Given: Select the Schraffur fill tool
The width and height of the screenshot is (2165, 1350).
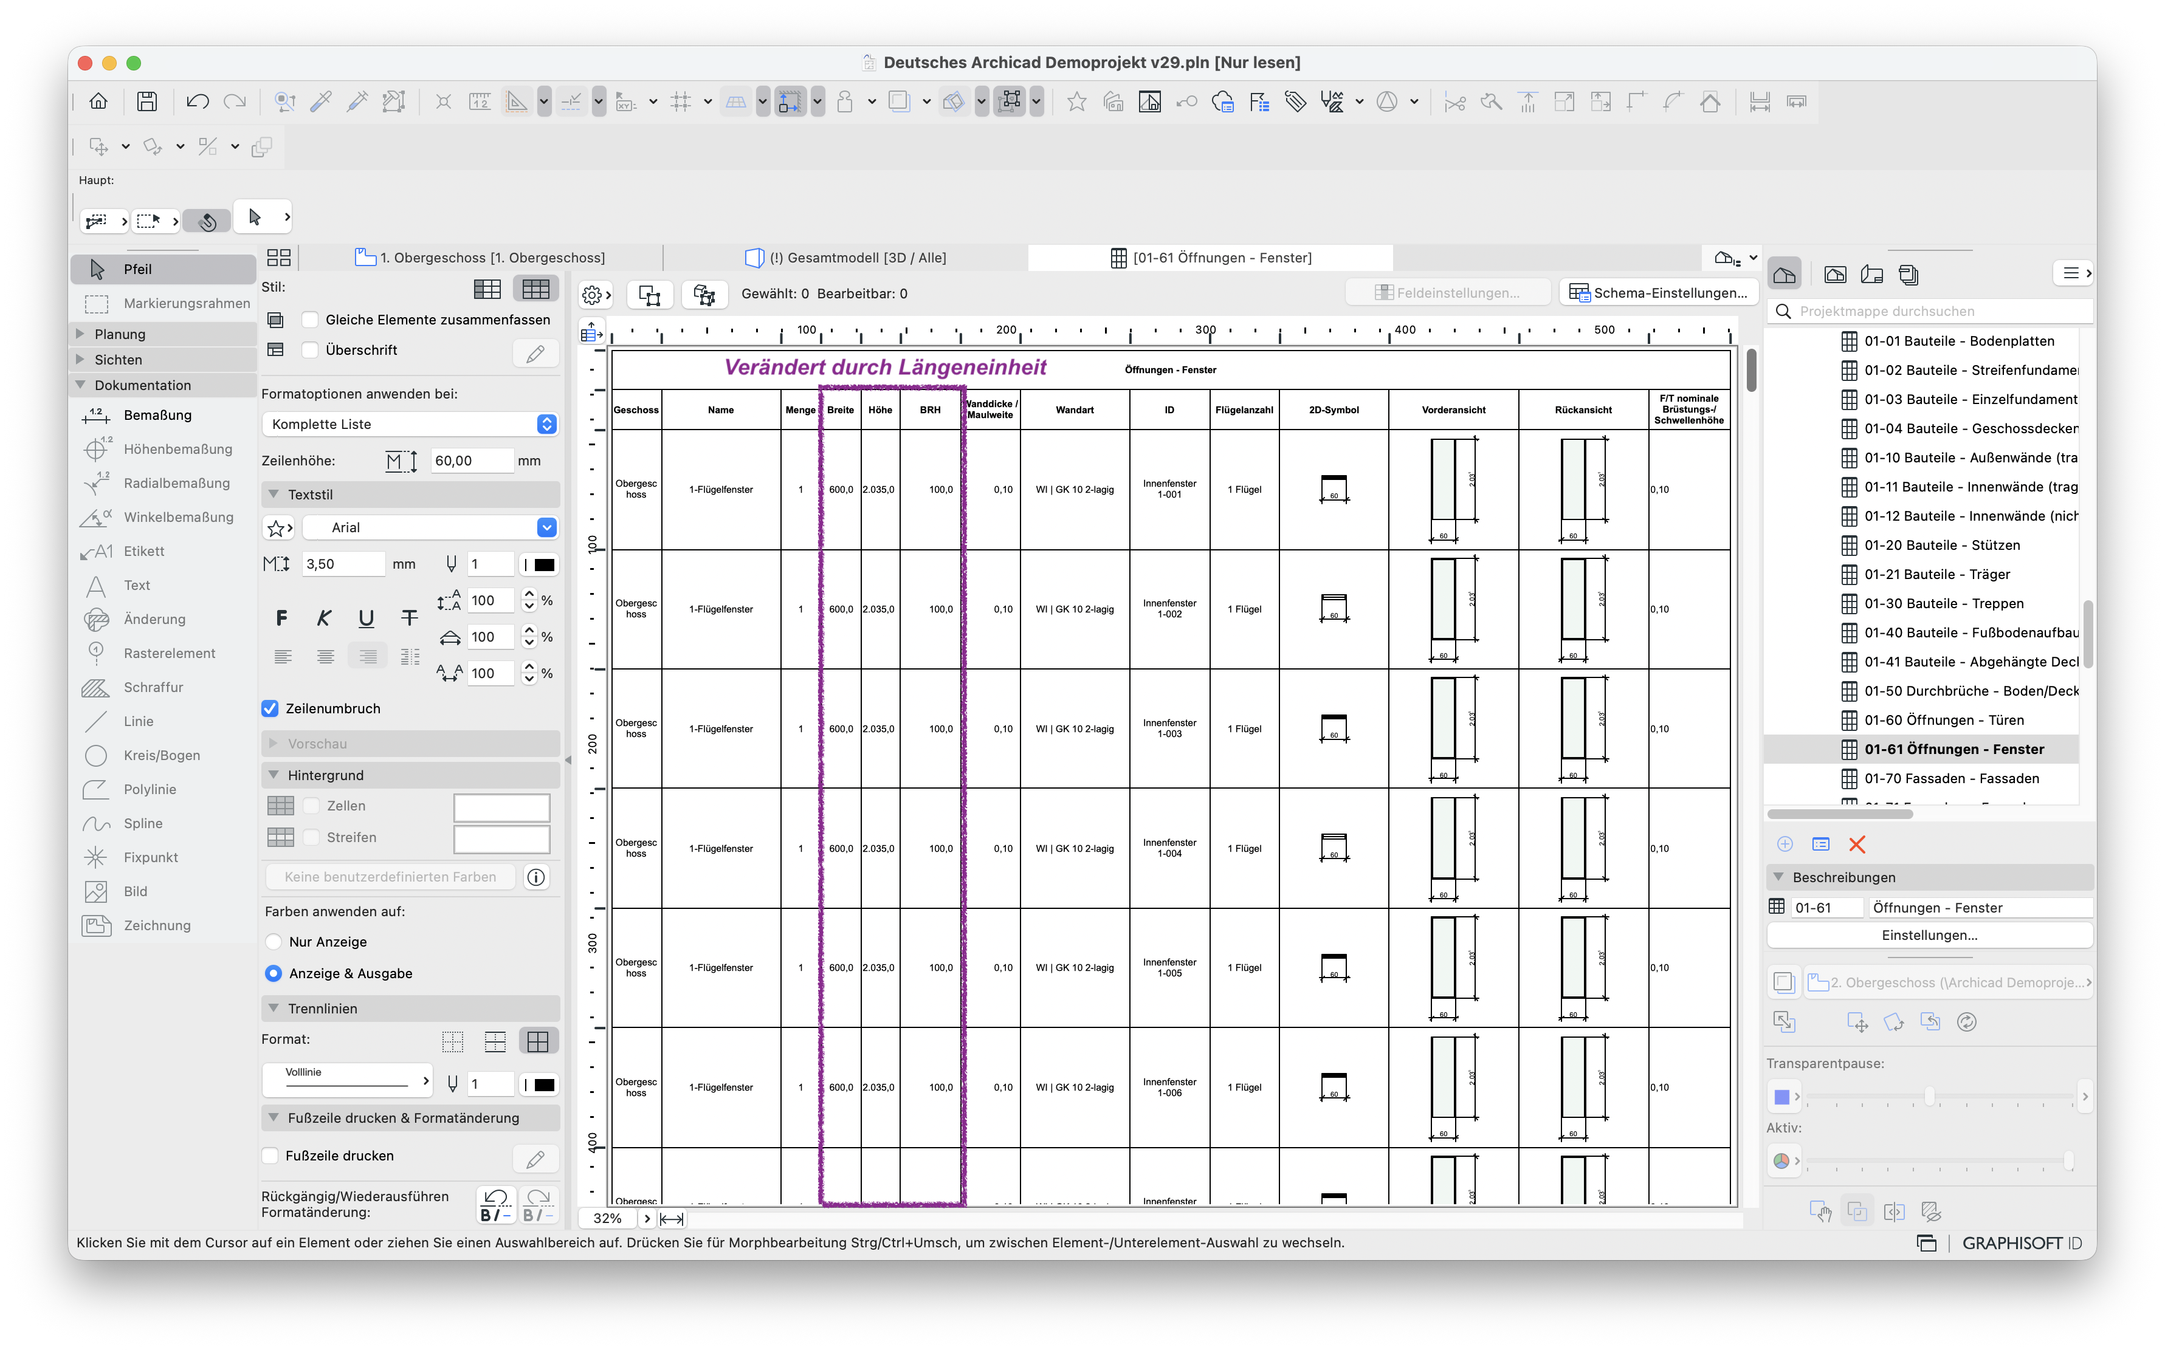Looking at the screenshot, I should tap(163, 688).
